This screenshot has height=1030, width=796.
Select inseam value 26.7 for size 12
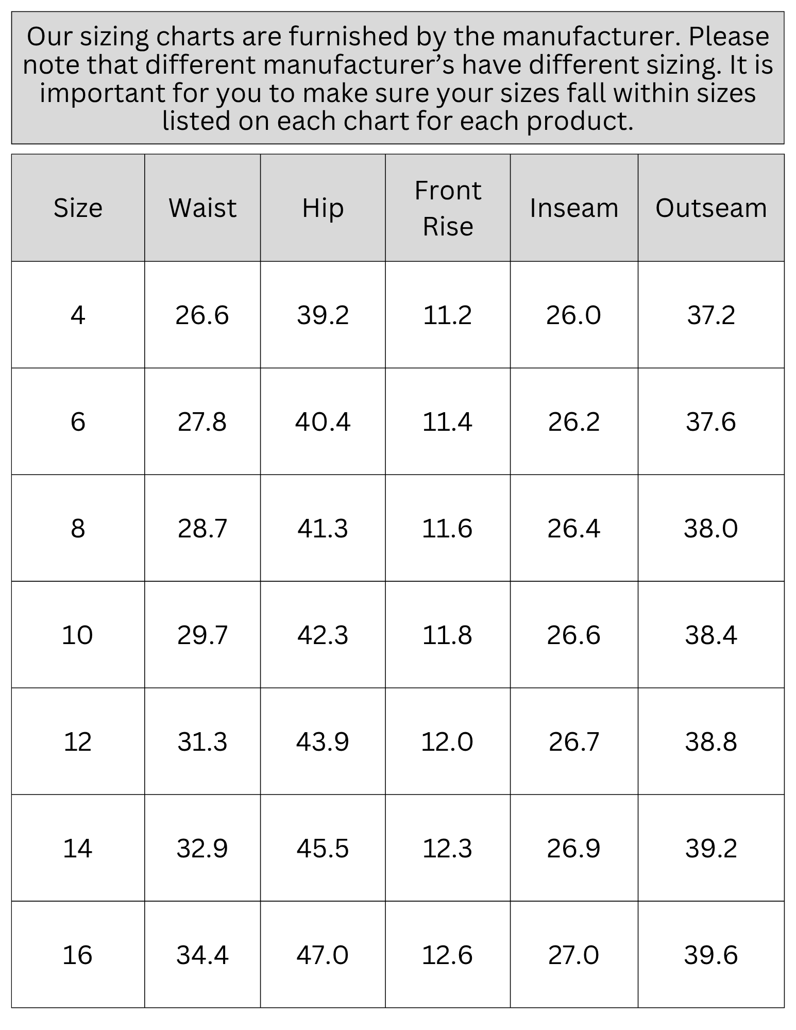click(x=574, y=741)
